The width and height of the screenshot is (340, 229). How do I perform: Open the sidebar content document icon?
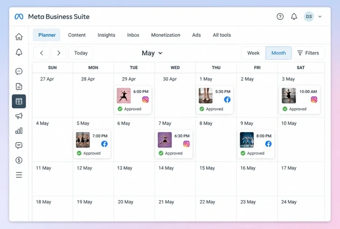click(x=19, y=86)
